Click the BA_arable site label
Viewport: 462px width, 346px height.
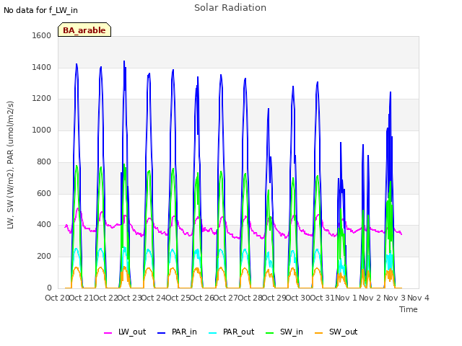(x=84, y=30)
